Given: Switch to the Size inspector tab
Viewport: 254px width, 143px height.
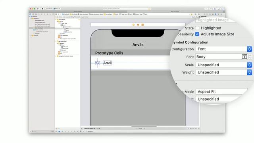Looking at the screenshot, I should pos(219,14).
